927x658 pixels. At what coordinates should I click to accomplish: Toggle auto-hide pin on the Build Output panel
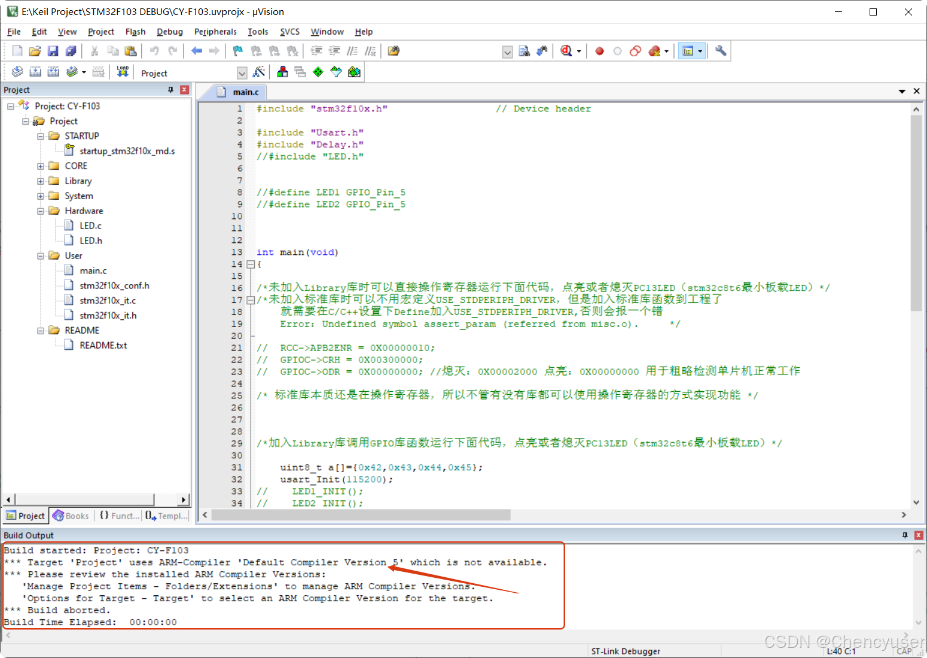904,535
